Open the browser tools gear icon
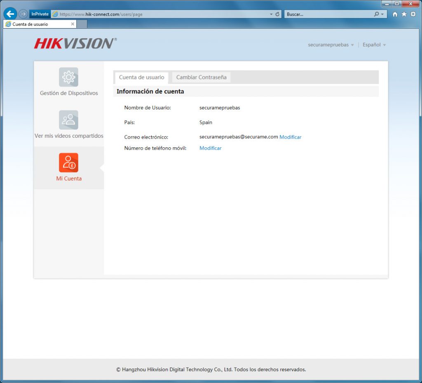 pyautogui.click(x=413, y=14)
